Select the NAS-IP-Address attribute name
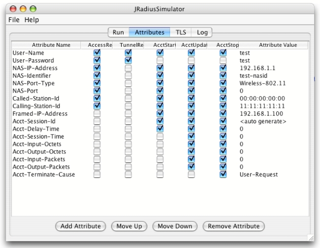The height and width of the screenshot is (248, 320). (x=35, y=68)
